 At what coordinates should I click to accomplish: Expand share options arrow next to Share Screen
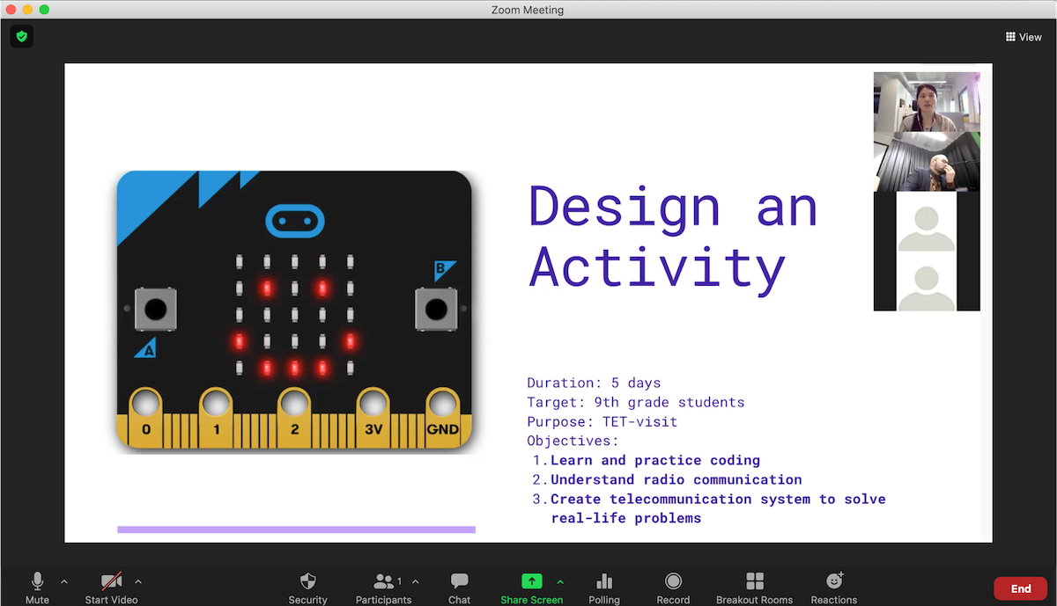(560, 581)
